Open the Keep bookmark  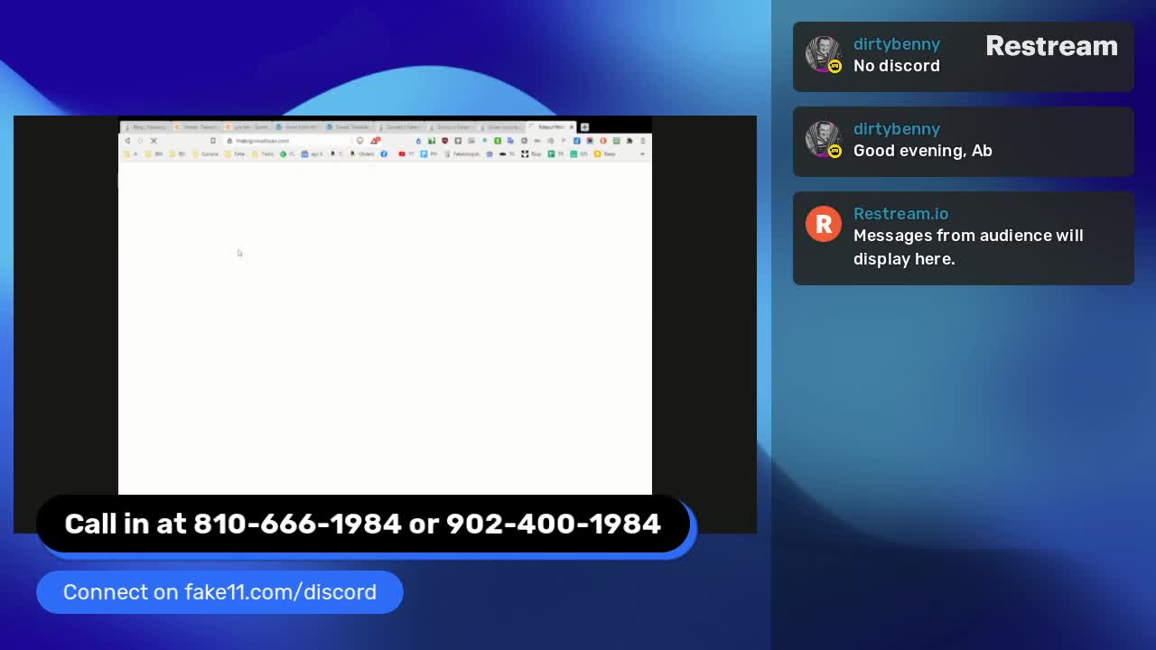(604, 154)
